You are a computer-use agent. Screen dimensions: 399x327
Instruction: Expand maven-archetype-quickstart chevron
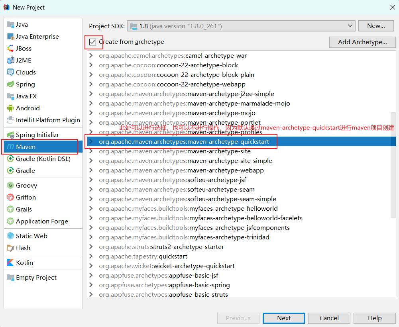coord(91,142)
